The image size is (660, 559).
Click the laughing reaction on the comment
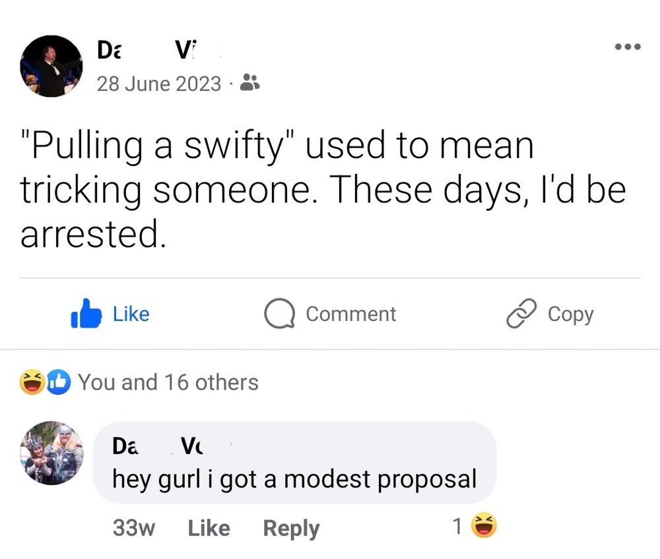pos(483,527)
